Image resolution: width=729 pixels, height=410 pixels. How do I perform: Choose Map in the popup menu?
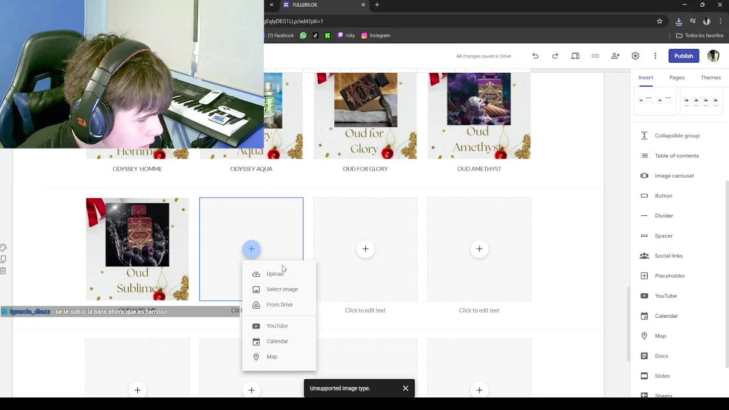tap(279, 356)
